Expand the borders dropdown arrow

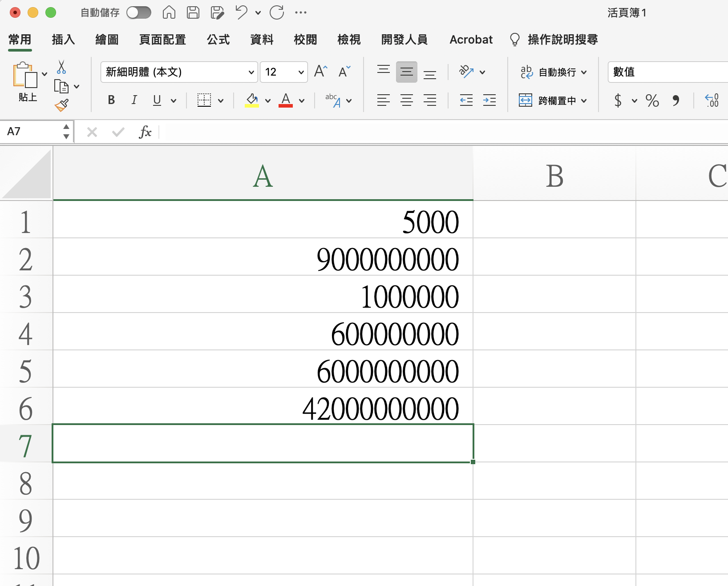click(221, 100)
